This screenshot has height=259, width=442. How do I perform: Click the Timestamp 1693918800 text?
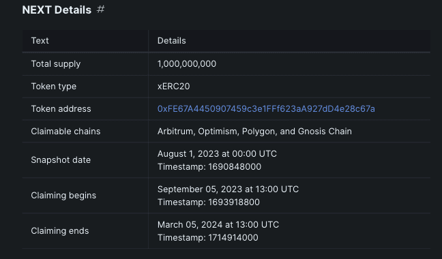click(208, 202)
